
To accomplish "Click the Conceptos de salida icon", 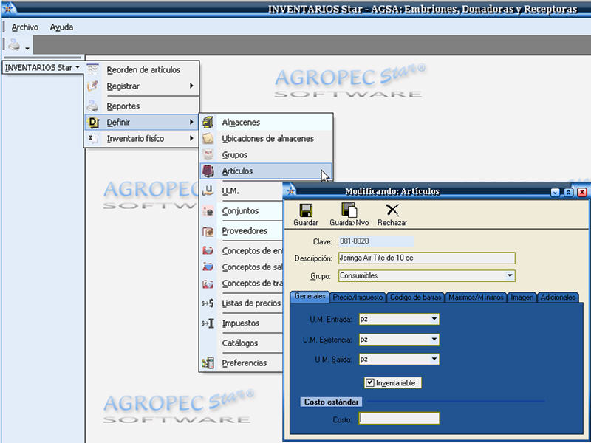I will coord(208,267).
